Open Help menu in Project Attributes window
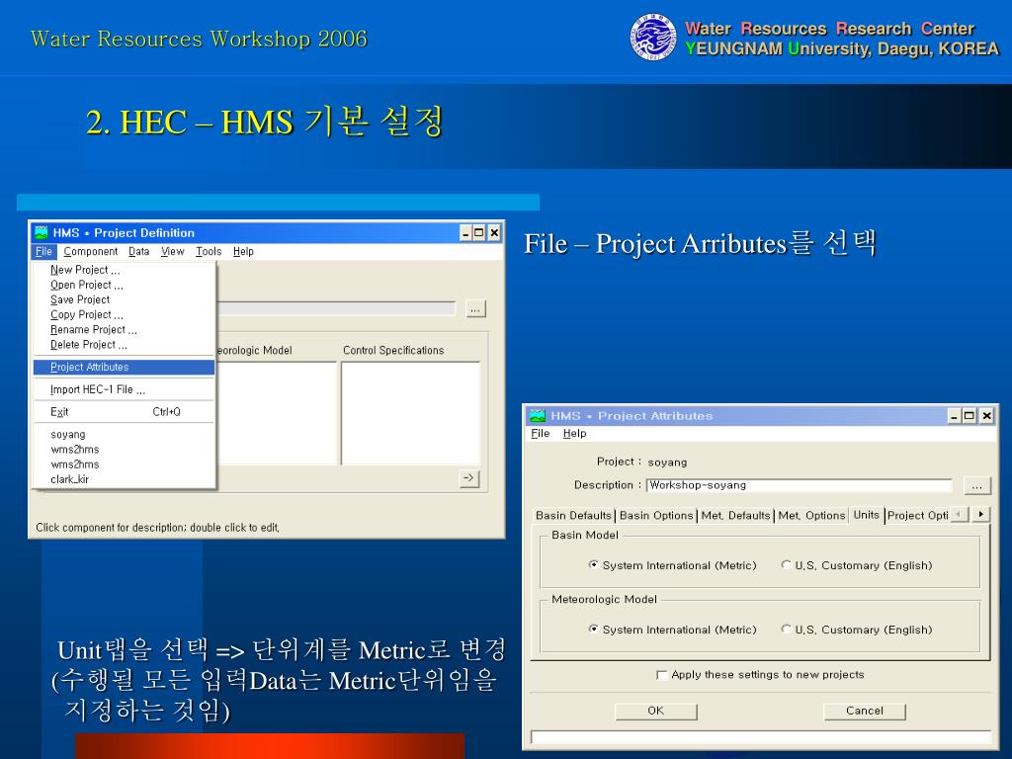Image resolution: width=1012 pixels, height=759 pixels. [x=574, y=433]
